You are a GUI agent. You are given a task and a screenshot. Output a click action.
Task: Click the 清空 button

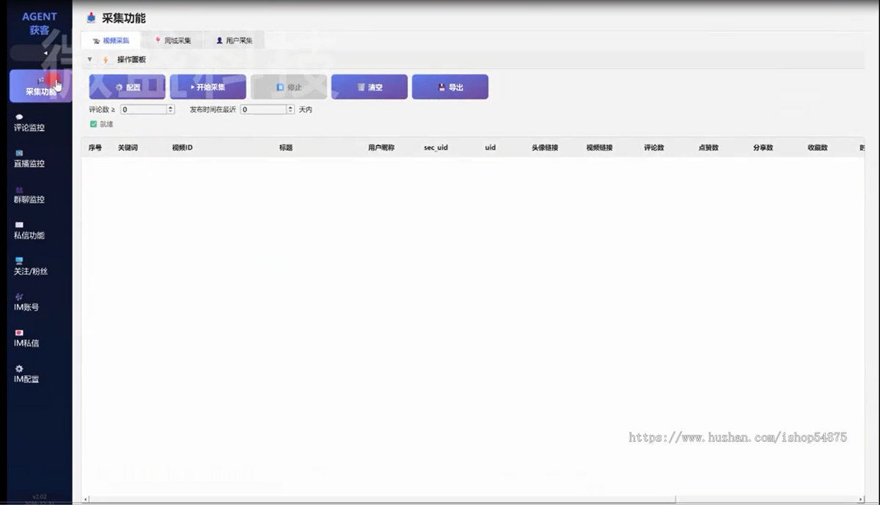[x=370, y=87]
